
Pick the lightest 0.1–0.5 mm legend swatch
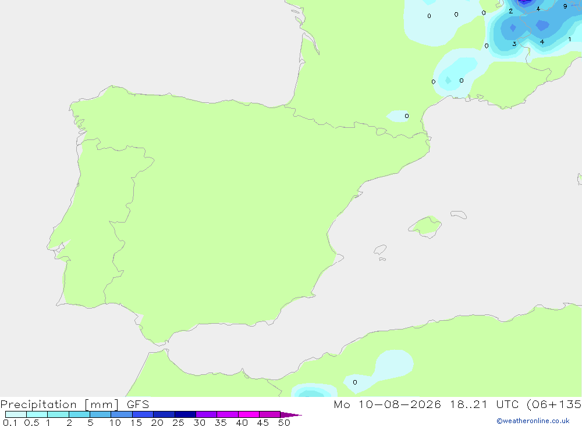[x=16, y=414]
